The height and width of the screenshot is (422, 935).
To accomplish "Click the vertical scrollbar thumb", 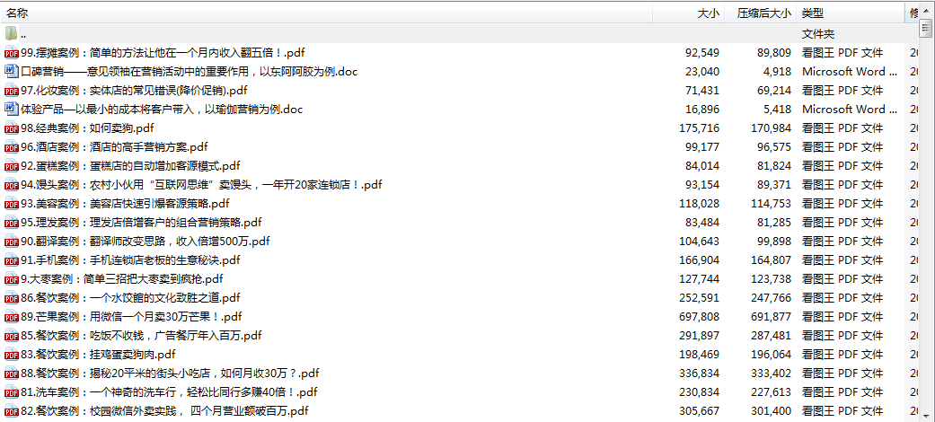I will [925, 28].
